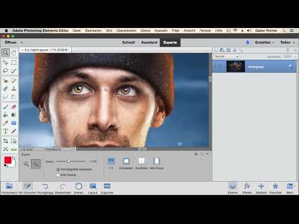
Task: Open the Effekte fx panel
Action: pyautogui.click(x=247, y=189)
